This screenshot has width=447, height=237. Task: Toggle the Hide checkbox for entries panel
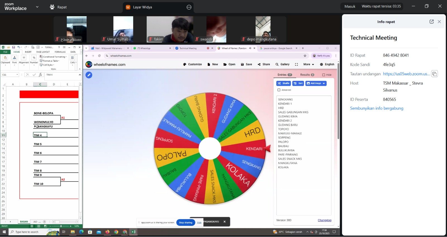coord(324,75)
